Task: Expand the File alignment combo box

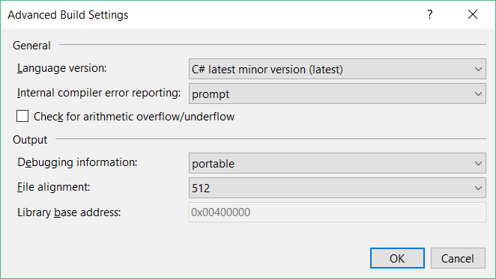Action: pos(337,188)
